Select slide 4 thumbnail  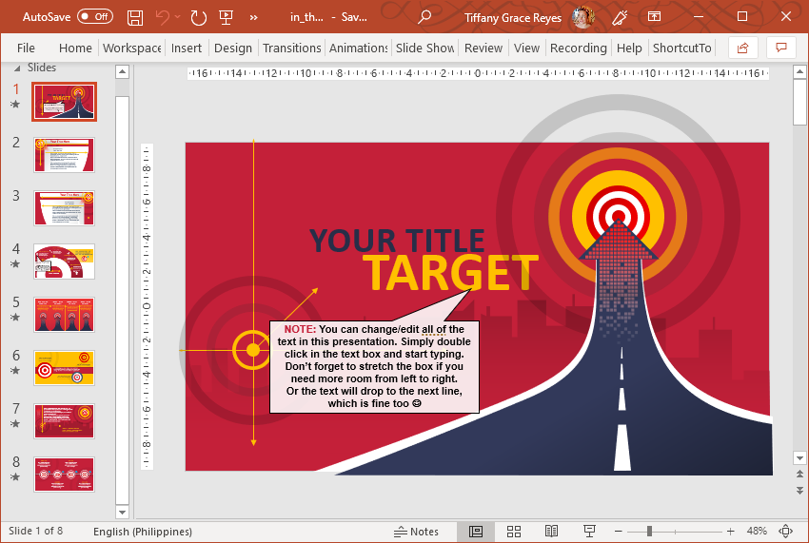coord(65,261)
